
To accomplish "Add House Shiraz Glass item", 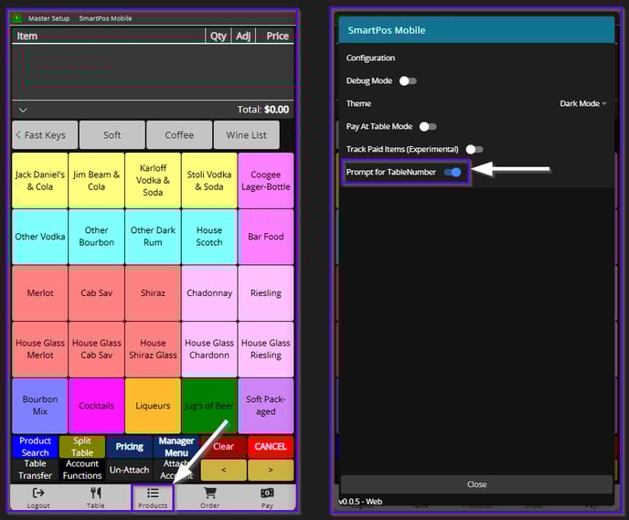I will click(153, 349).
